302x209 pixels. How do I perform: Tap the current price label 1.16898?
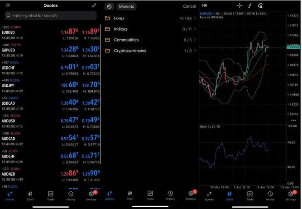tap(293, 47)
